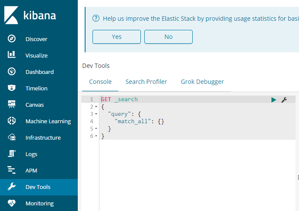
Task: Click the help icon in the banner
Action: pyautogui.click(x=96, y=19)
